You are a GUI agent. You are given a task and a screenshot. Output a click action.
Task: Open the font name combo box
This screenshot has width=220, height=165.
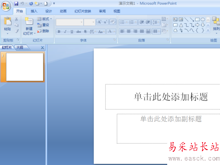pos(70,22)
